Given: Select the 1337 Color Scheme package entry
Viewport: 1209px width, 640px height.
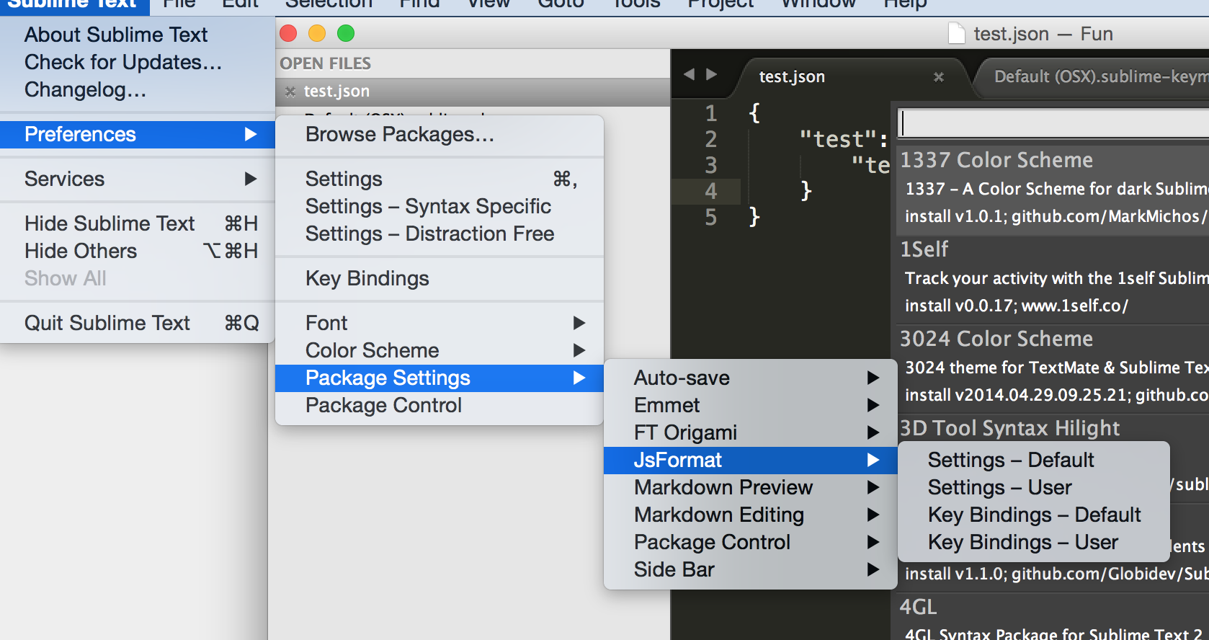Looking at the screenshot, I should (1052, 187).
